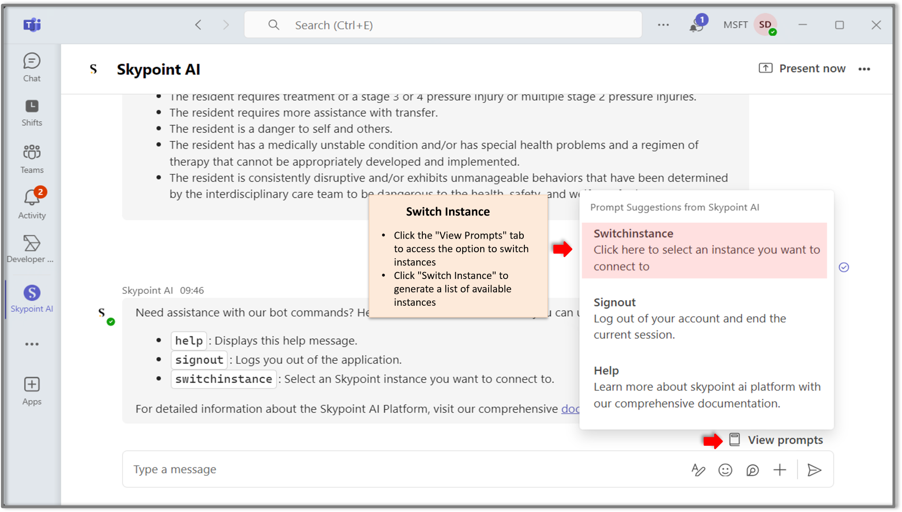
Task: Click the Microsoft Teams logo
Action: (x=32, y=25)
